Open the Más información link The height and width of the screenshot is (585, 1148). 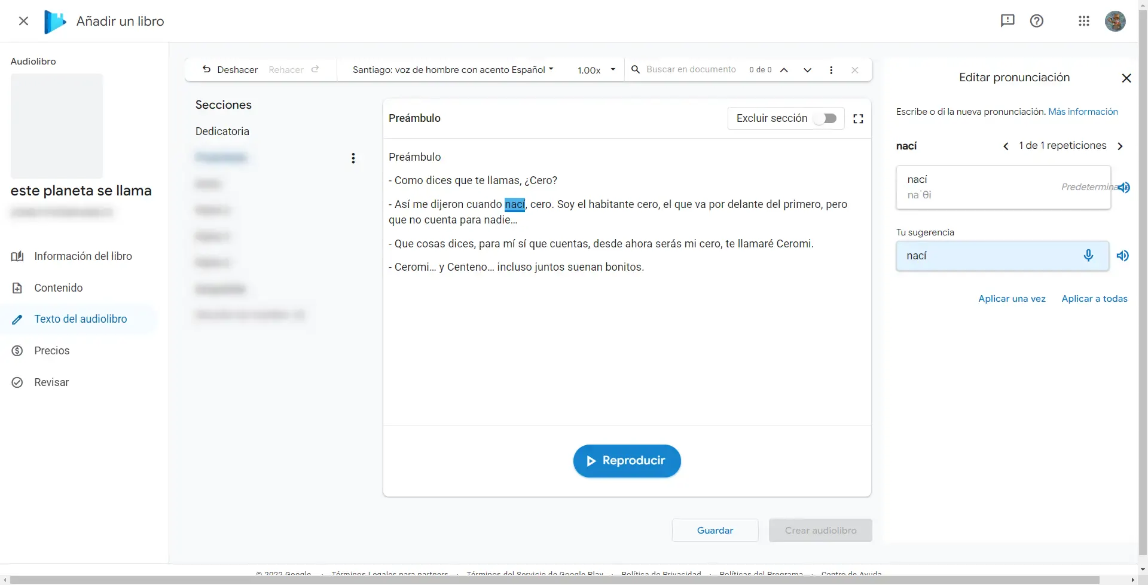(x=1083, y=112)
